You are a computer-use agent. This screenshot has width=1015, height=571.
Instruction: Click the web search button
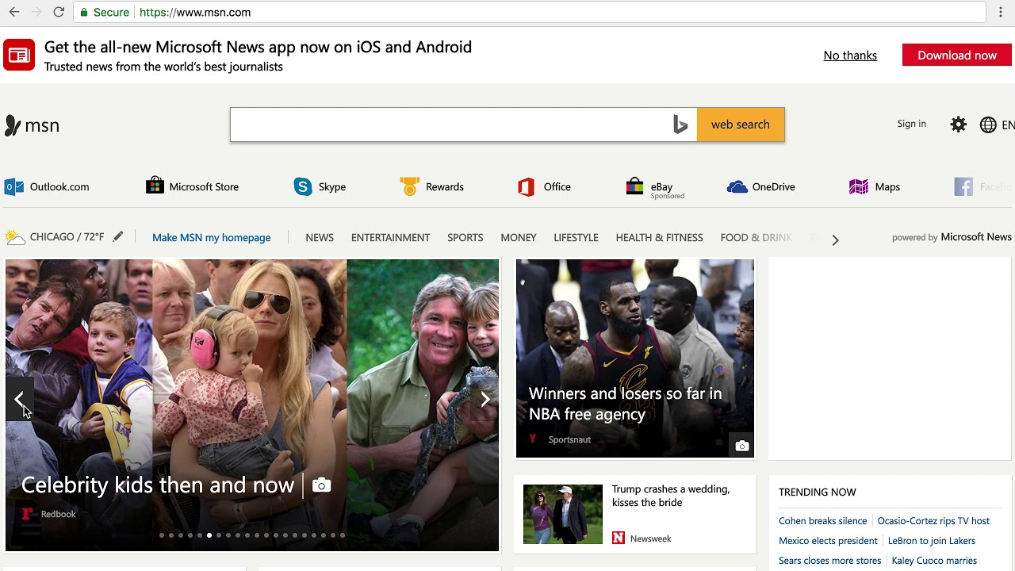(741, 125)
